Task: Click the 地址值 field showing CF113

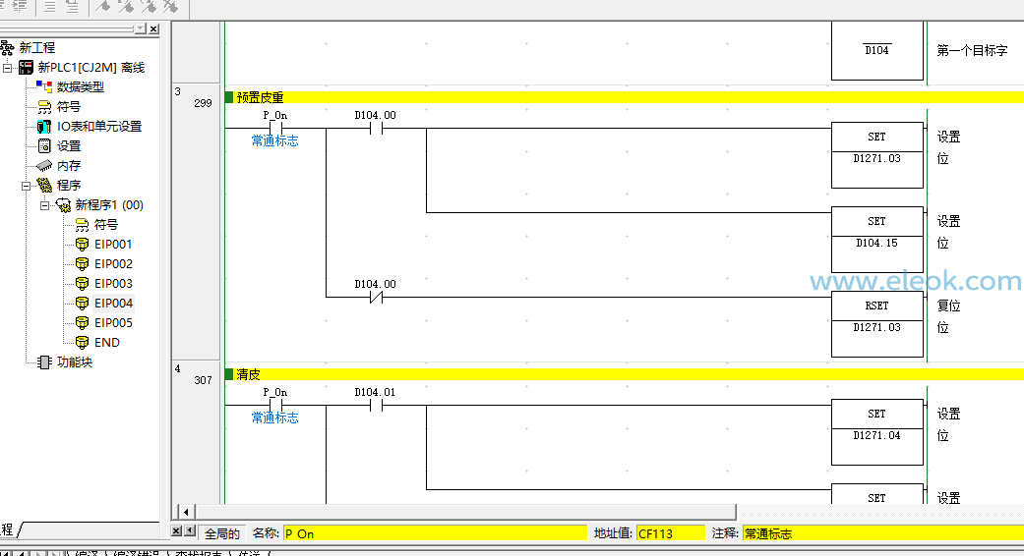Action: click(671, 533)
